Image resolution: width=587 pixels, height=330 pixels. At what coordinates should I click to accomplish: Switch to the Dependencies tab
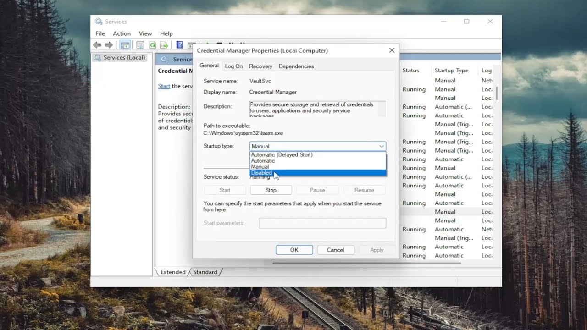[x=296, y=66]
